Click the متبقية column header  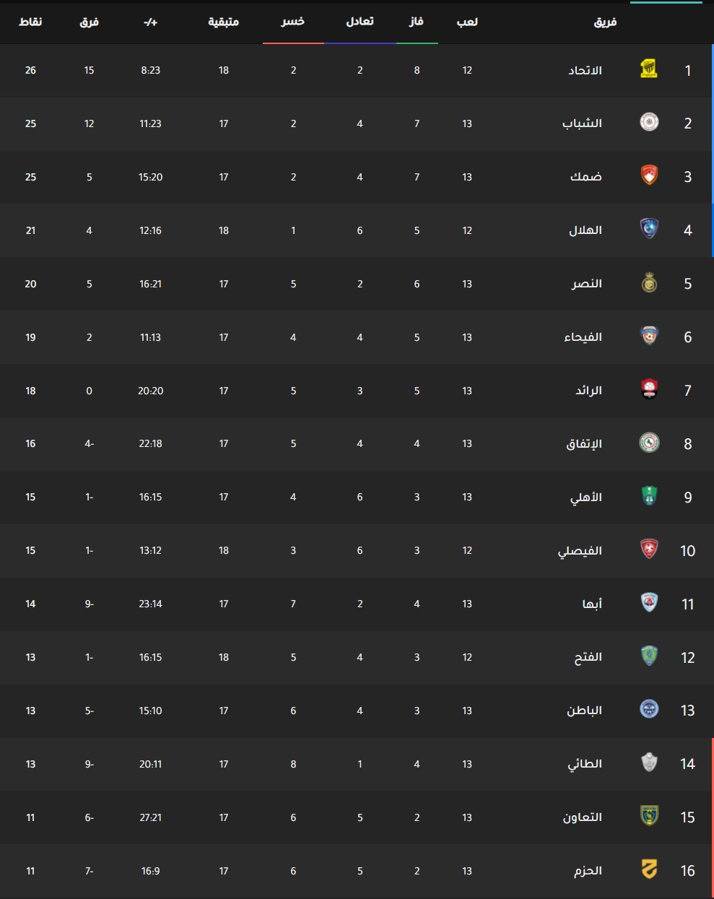point(224,22)
